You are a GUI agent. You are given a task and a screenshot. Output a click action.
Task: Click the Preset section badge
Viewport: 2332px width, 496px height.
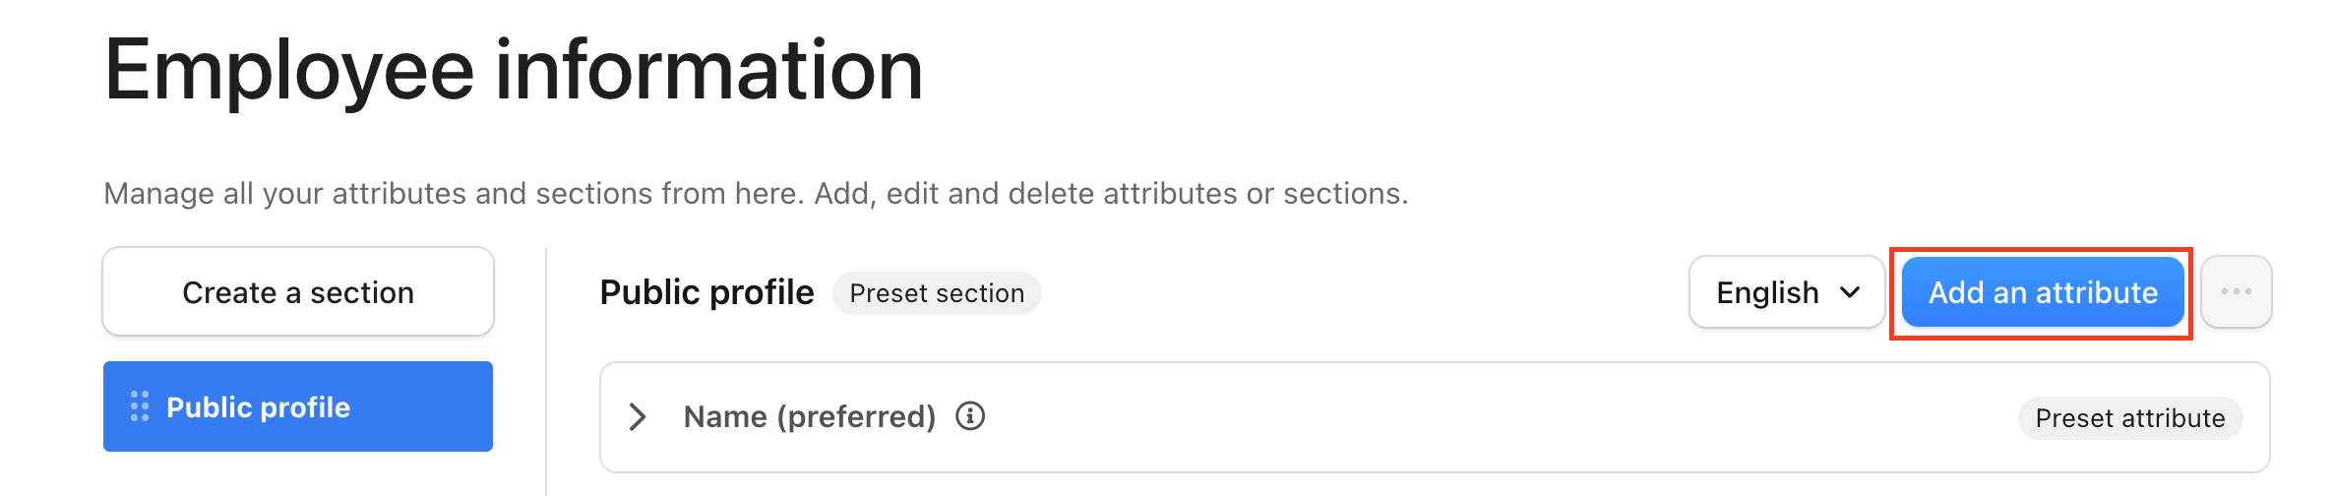click(x=937, y=293)
